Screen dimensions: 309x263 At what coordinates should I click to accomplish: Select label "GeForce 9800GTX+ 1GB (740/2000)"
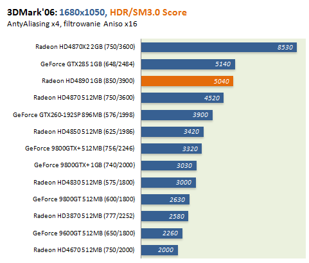point(85,165)
